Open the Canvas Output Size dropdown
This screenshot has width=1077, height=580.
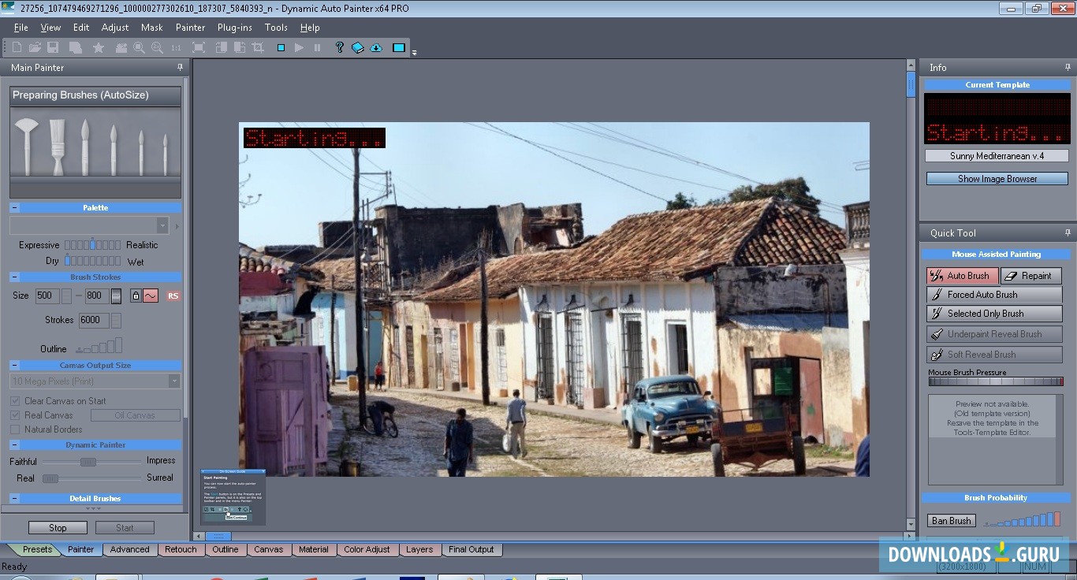(x=174, y=381)
